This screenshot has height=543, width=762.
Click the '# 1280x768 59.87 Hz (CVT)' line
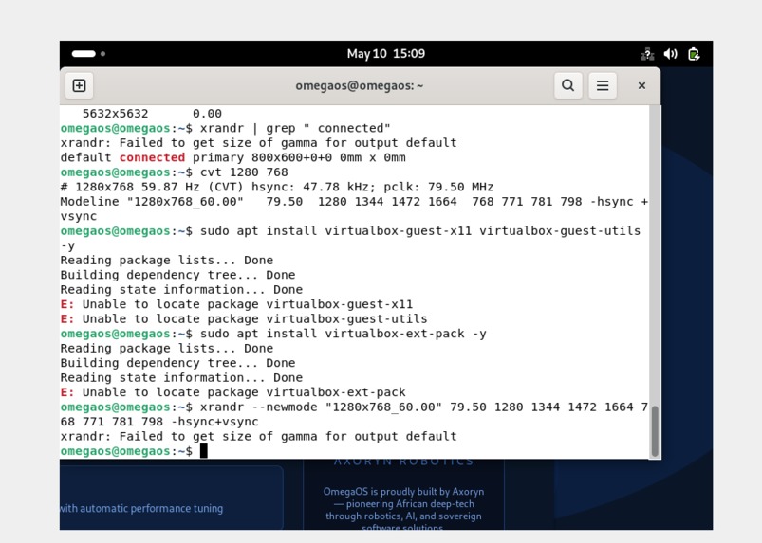click(x=276, y=187)
